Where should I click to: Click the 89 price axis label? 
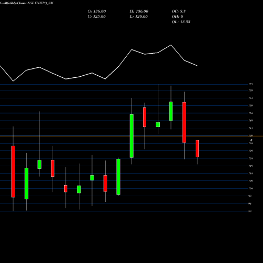pos(250,211)
